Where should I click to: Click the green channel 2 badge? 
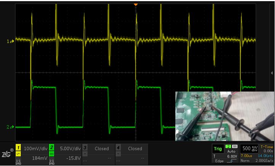click(x=52, y=147)
